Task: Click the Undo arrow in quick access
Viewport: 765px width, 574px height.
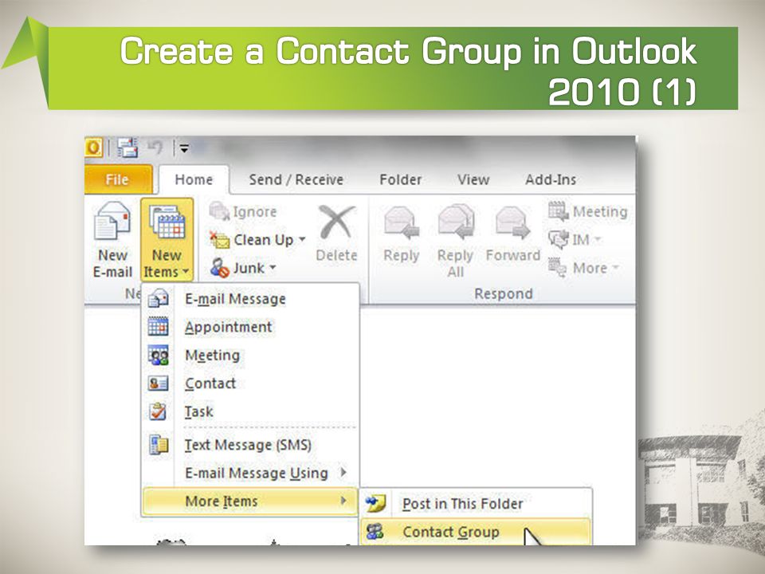Action: (x=155, y=147)
